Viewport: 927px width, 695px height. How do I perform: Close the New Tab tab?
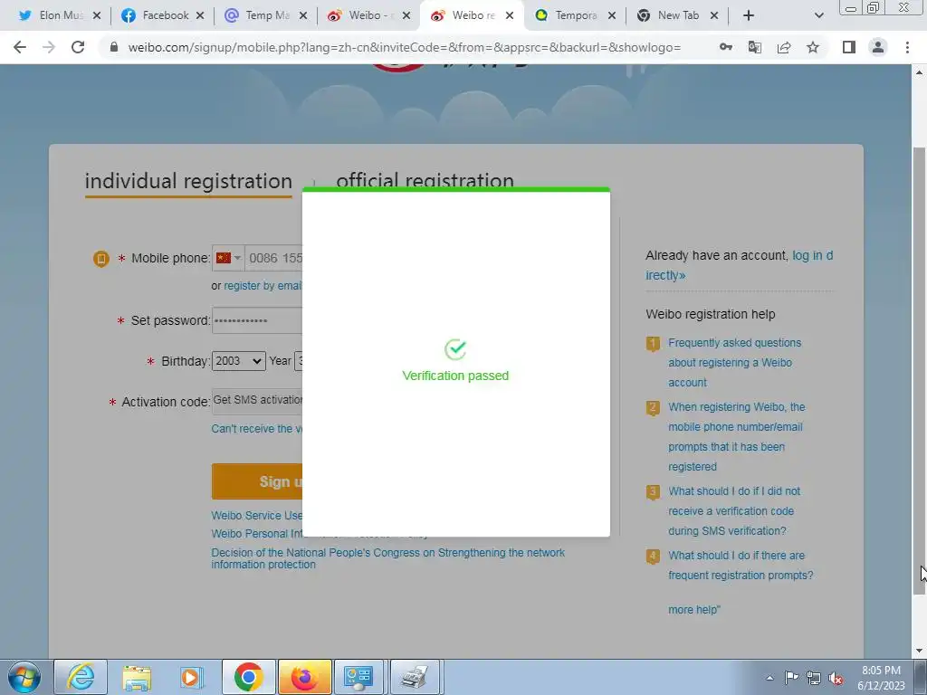(x=714, y=15)
